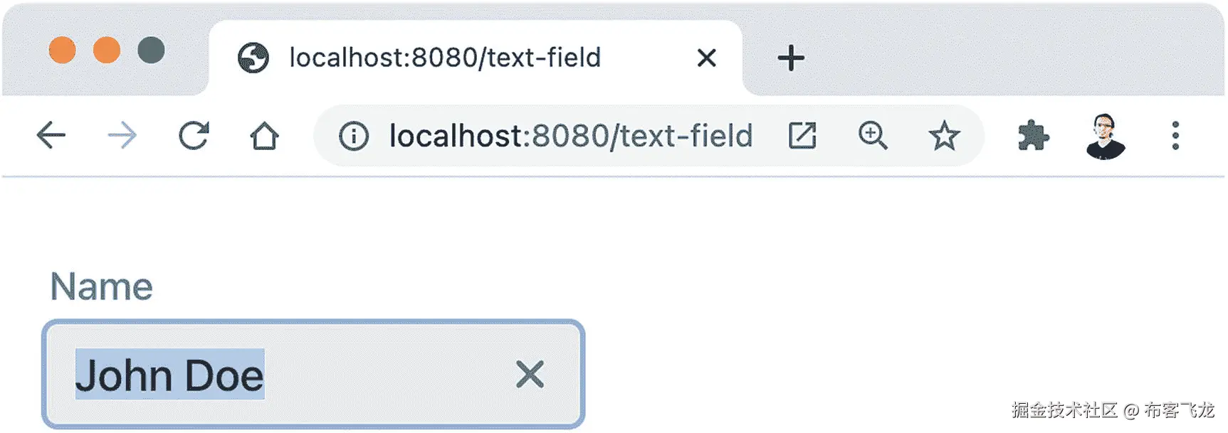1228x433 pixels.
Task: Click the forward navigation arrow
Action: point(122,135)
